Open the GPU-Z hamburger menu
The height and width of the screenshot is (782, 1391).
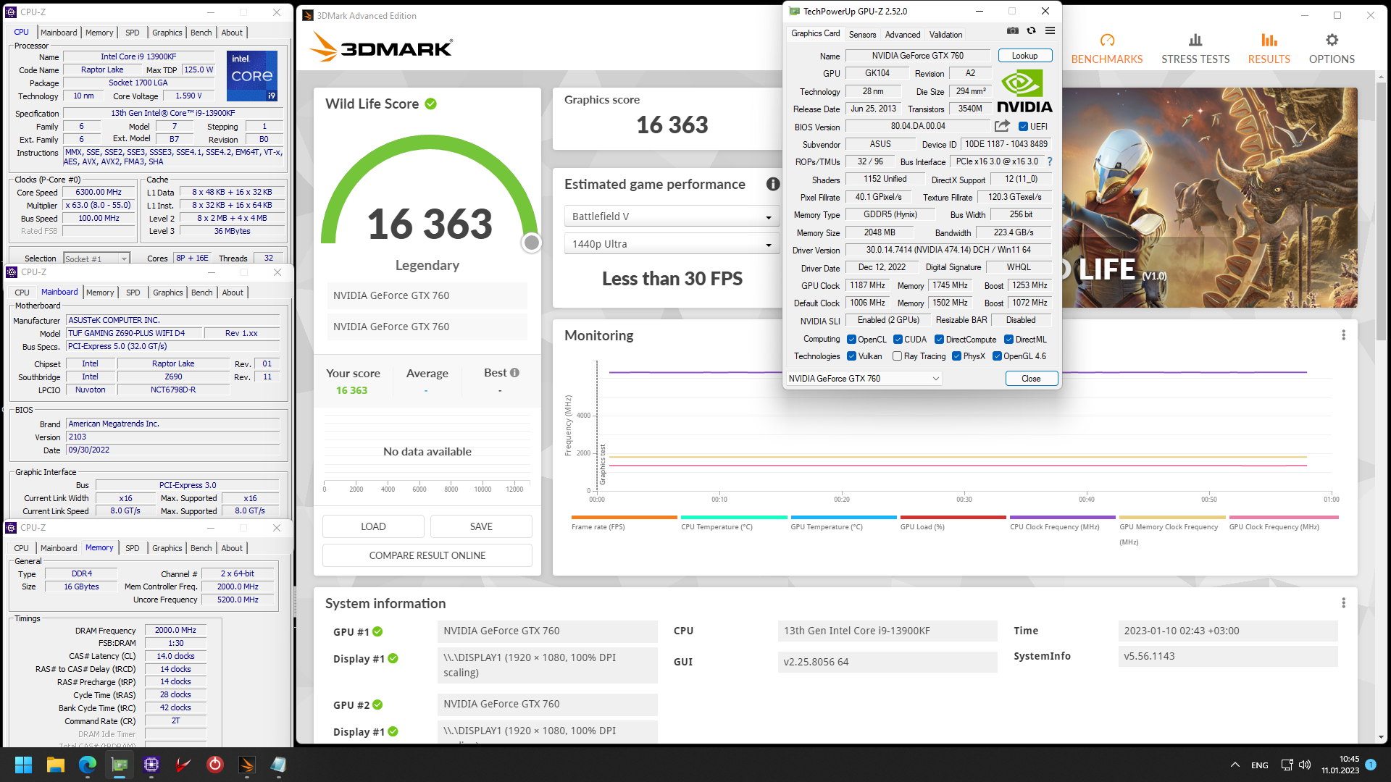pyautogui.click(x=1050, y=31)
